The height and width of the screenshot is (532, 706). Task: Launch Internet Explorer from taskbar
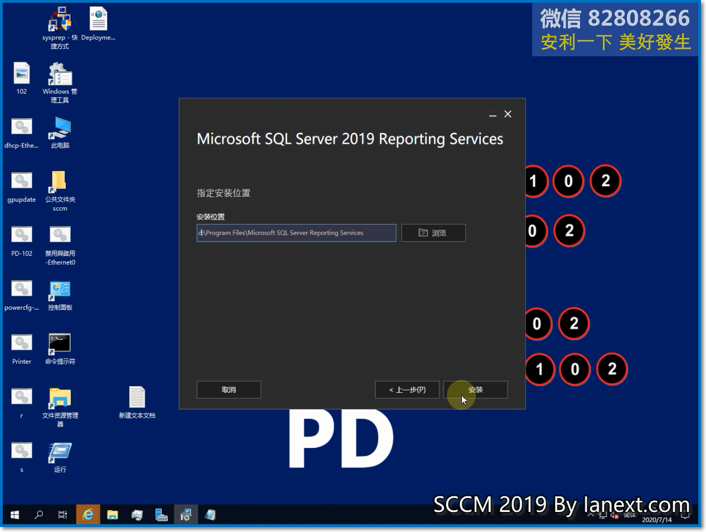click(x=88, y=515)
